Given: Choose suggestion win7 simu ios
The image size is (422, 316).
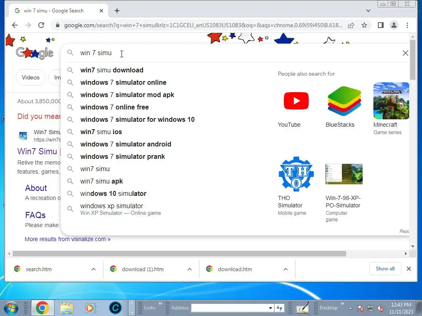Looking at the screenshot, I should click(101, 132).
